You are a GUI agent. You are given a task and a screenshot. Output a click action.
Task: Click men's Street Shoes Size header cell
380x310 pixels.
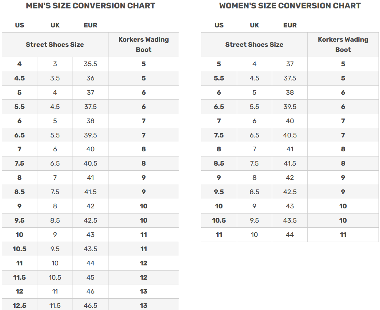coord(55,45)
